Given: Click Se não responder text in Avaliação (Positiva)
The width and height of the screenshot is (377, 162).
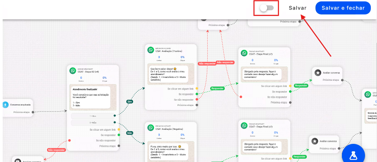Looking at the screenshot, I should click(184, 100).
